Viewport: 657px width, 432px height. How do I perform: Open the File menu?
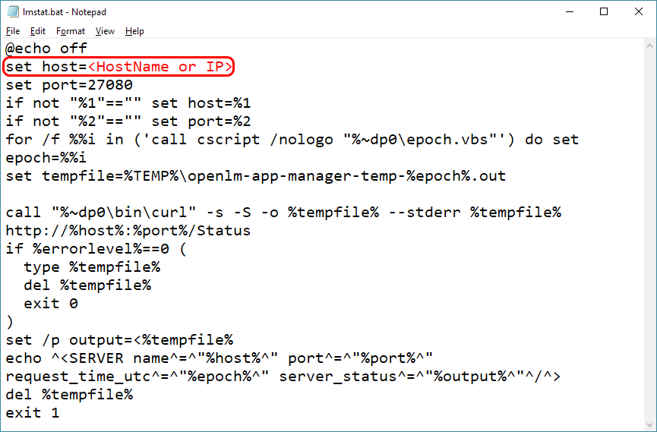[13, 31]
